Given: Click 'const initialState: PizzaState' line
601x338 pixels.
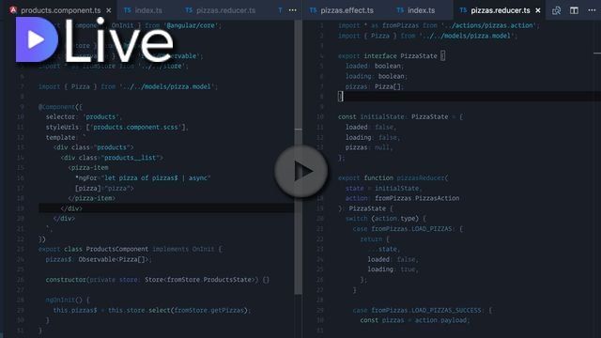Looking at the screenshot, I should [400, 116].
